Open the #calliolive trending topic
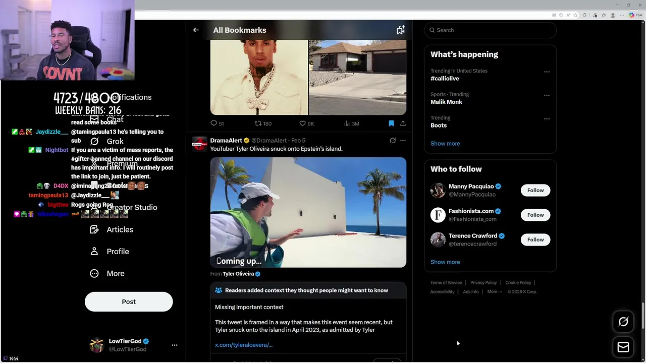 point(445,79)
